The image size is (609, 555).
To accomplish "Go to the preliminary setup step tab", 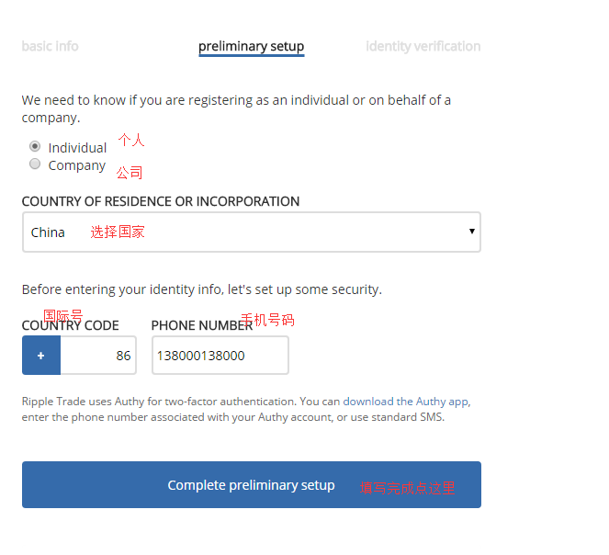I will 252,47.
